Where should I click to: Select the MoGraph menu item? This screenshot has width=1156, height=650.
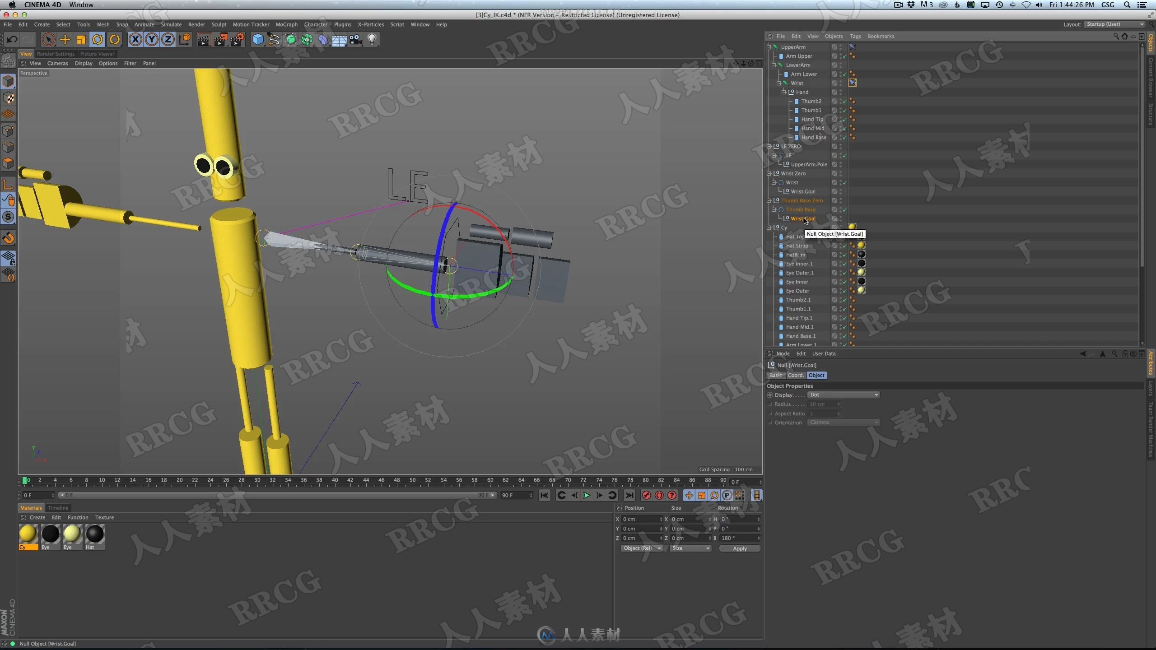point(287,24)
